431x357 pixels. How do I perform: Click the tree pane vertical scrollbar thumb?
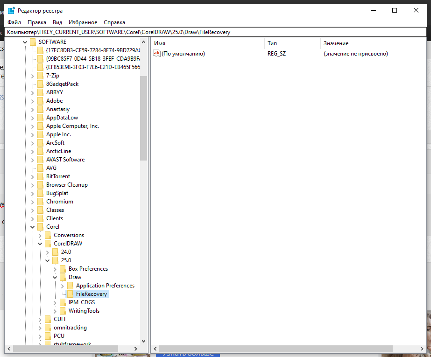(143, 118)
